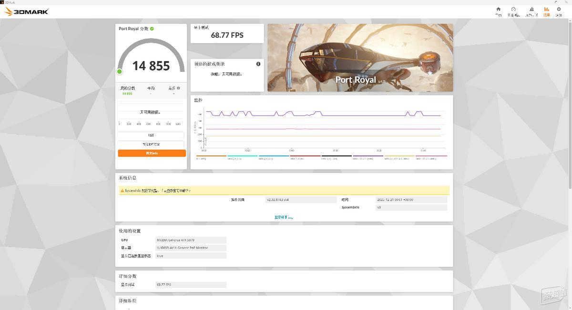572x310 pixels.
Task: Open the Settings gear icon
Action: point(559,10)
